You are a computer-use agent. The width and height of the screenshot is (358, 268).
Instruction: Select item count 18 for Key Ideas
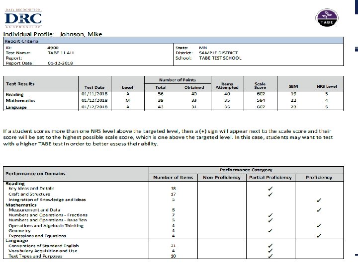click(x=174, y=189)
